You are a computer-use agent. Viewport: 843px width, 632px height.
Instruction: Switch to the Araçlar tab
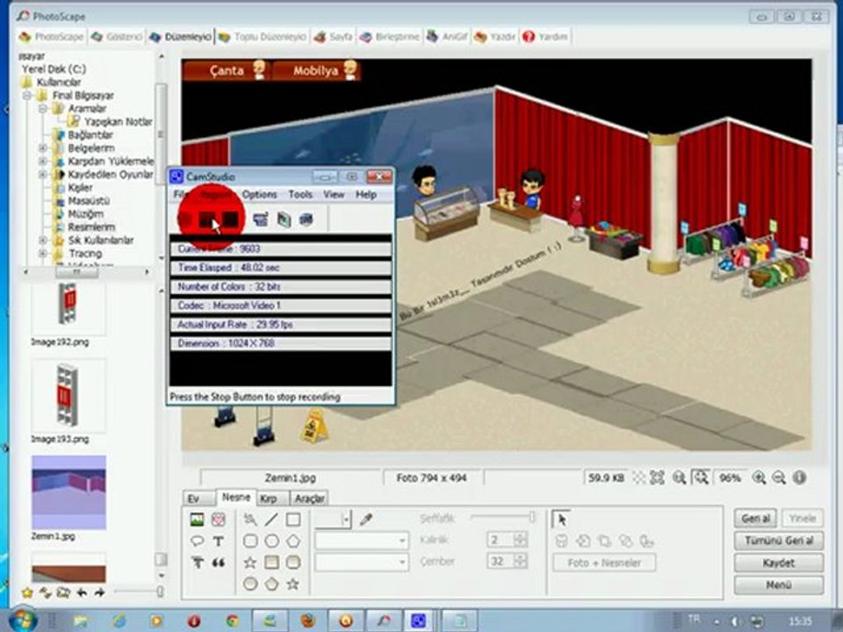click(x=309, y=499)
